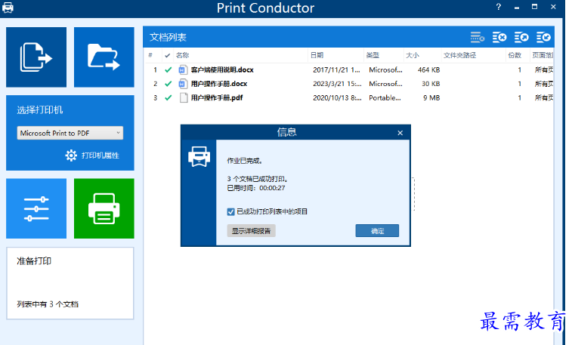572x345 pixels.
Task: Click the 准备打印 status text
Action: [34, 261]
